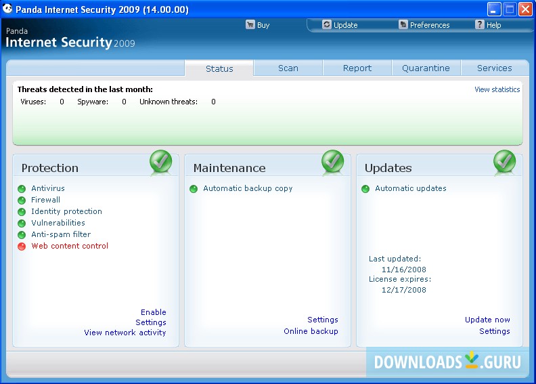Click green dot beside Automatic updates
The width and height of the screenshot is (536, 384).
pos(365,189)
